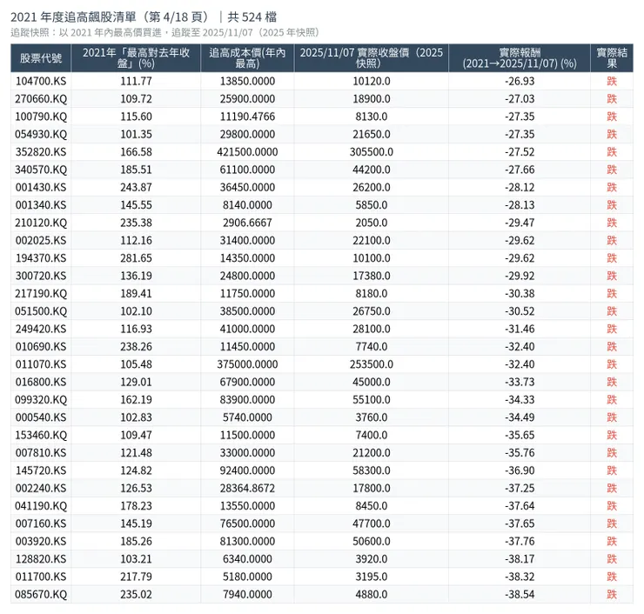Click the 跌 result in the 104700.KS row
644x614 pixels.
tap(612, 81)
